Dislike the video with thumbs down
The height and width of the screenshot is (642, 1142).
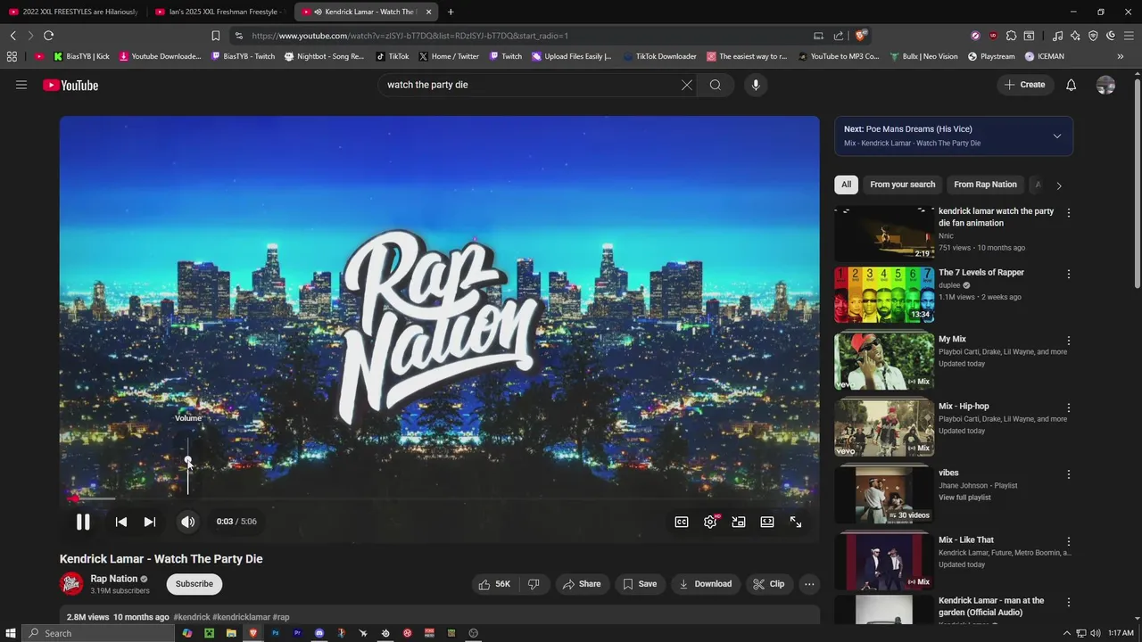pos(534,584)
